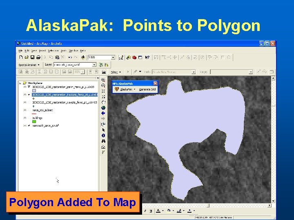Activate the Select Features tool

click(x=103, y=124)
